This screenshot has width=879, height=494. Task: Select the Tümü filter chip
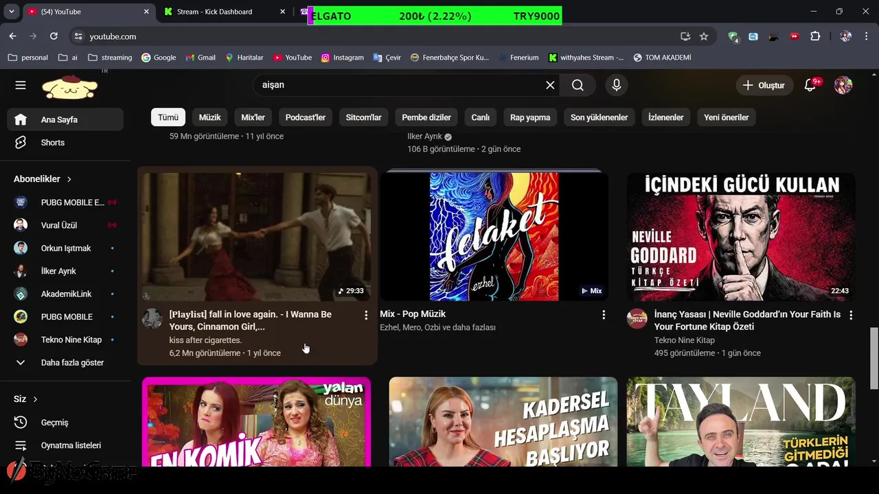[168, 117]
